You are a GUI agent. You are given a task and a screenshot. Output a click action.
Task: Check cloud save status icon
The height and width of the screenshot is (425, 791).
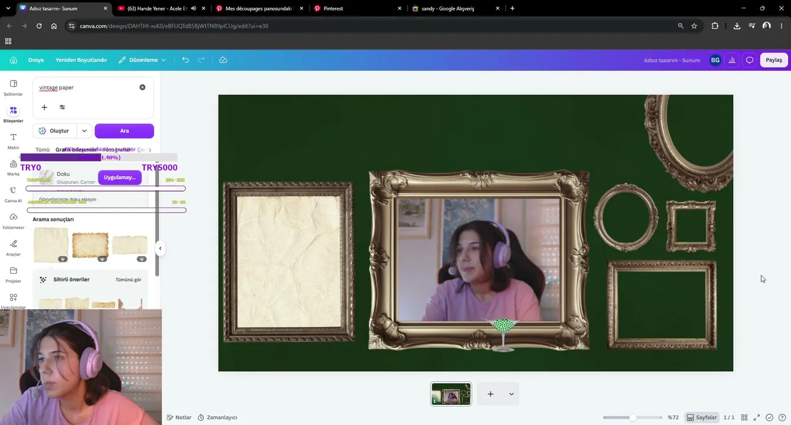223,60
